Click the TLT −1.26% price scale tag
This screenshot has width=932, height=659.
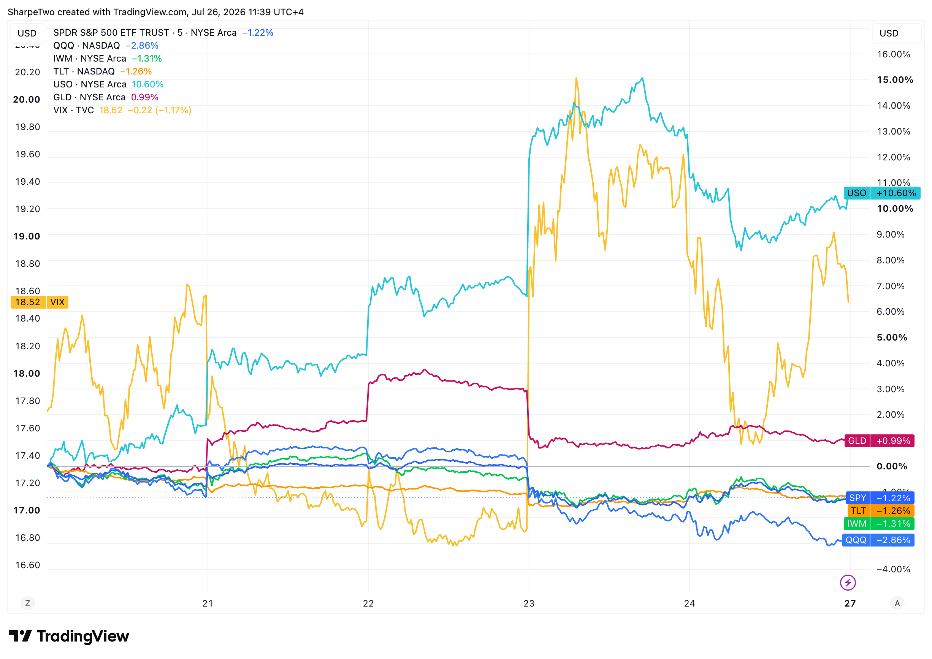(x=881, y=511)
